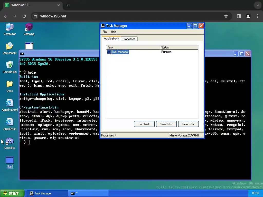Click the taskbar clock showing 05:38
This screenshot has height=197, width=263.
[256, 193]
